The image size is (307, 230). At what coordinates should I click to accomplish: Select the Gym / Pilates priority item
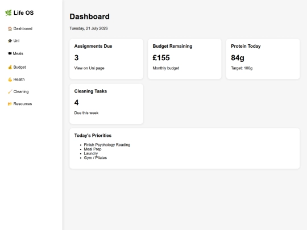[96, 158]
